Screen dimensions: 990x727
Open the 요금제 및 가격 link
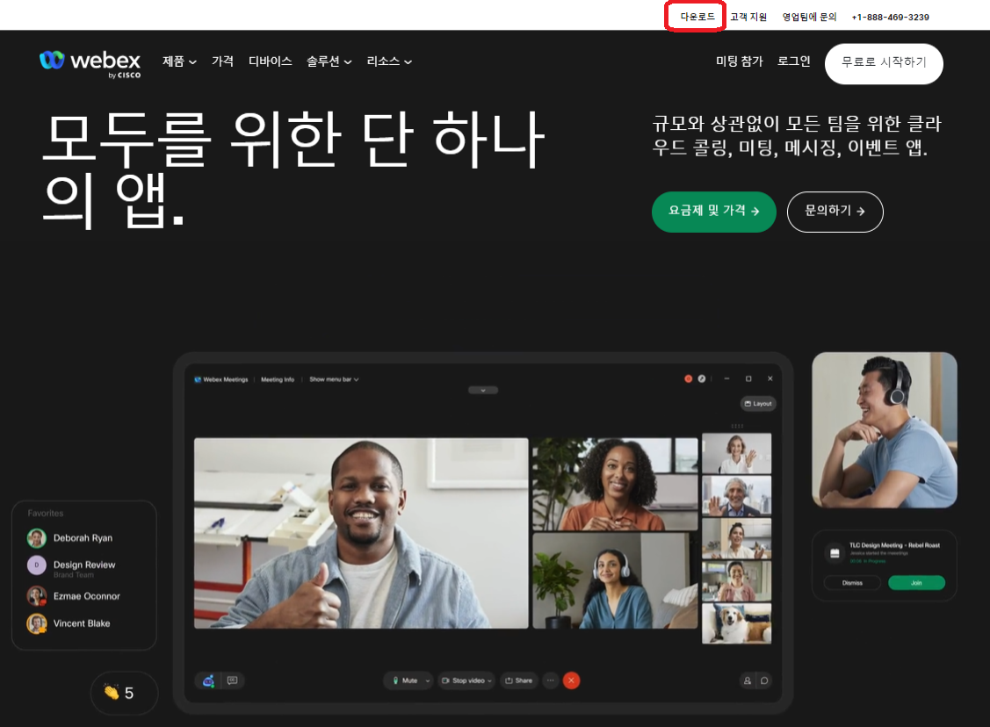(x=713, y=212)
